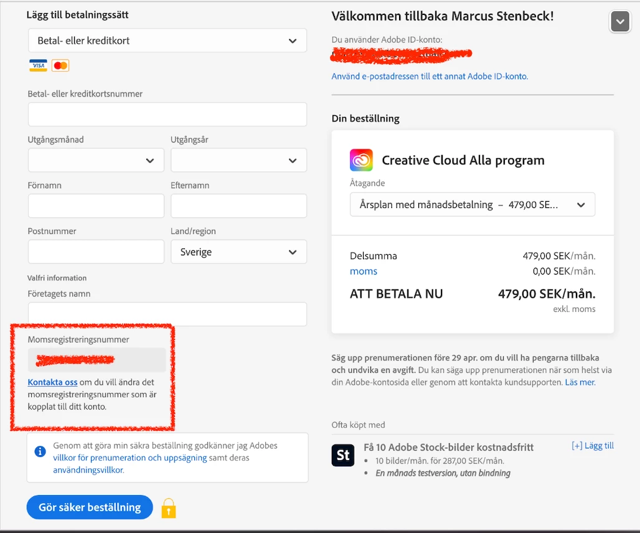The image size is (640, 533).
Task: Focus the Företagets namn input field
Action: [x=167, y=314]
